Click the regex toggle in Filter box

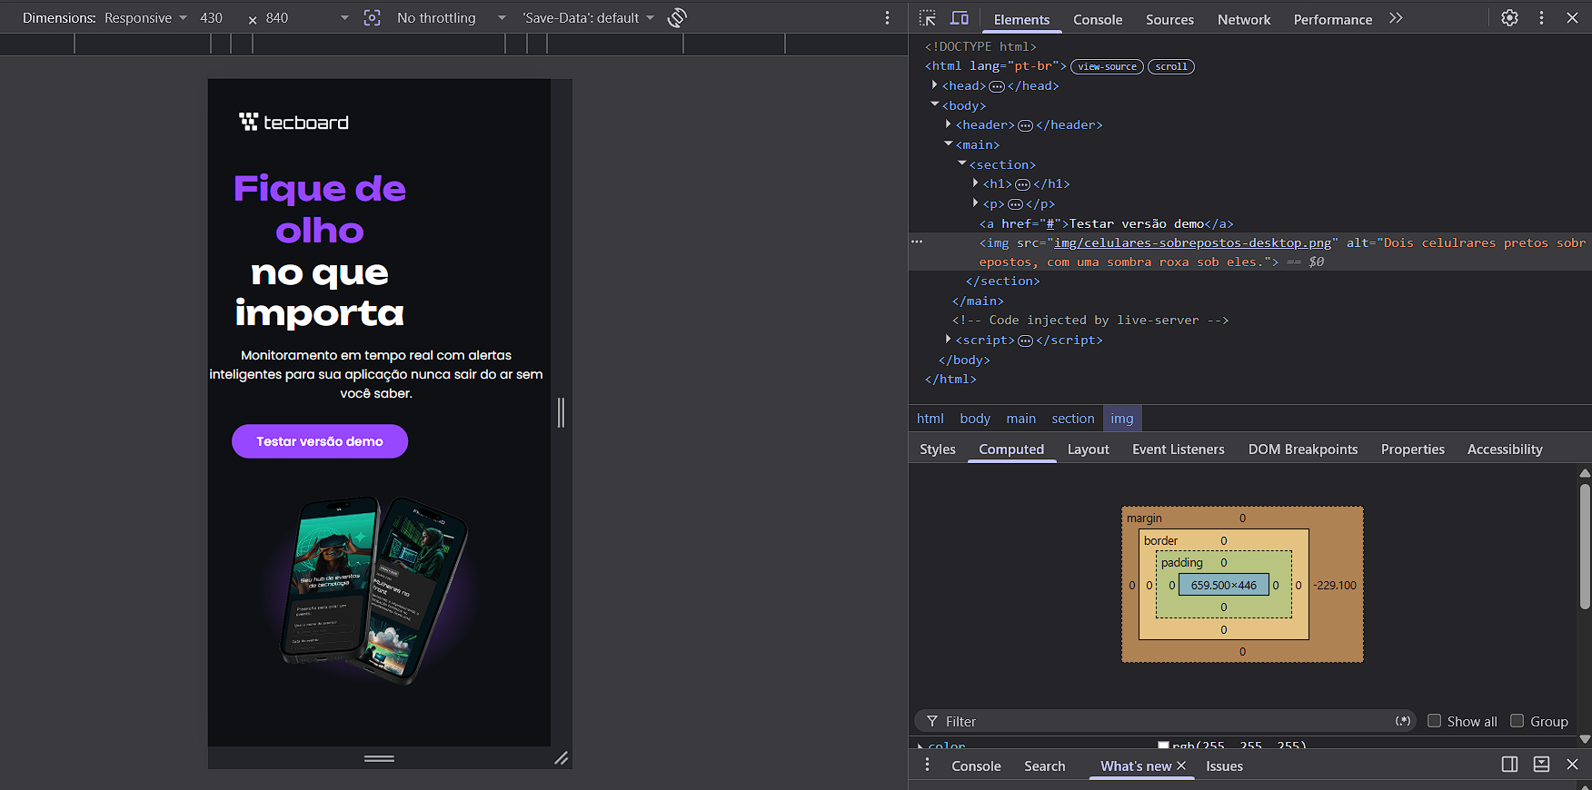coord(1403,721)
